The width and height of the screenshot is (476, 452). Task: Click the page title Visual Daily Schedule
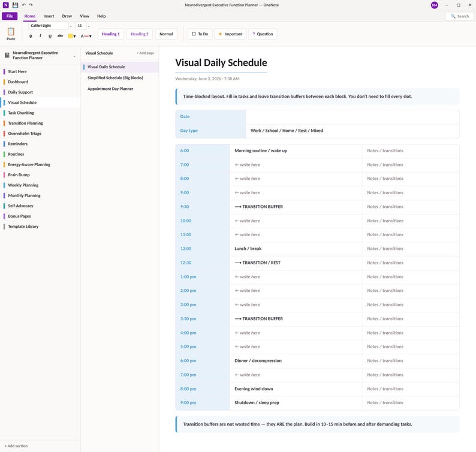point(221,62)
